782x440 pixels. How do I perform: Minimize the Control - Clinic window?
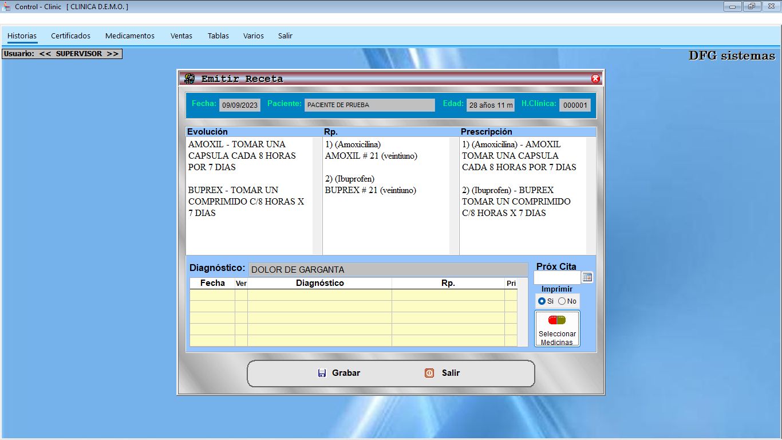pyautogui.click(x=732, y=6)
